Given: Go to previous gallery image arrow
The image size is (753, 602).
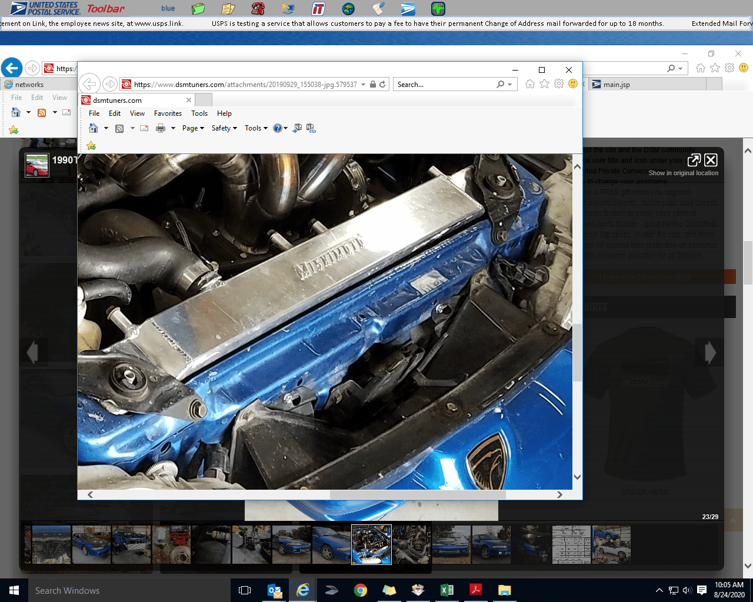Looking at the screenshot, I should click(32, 352).
